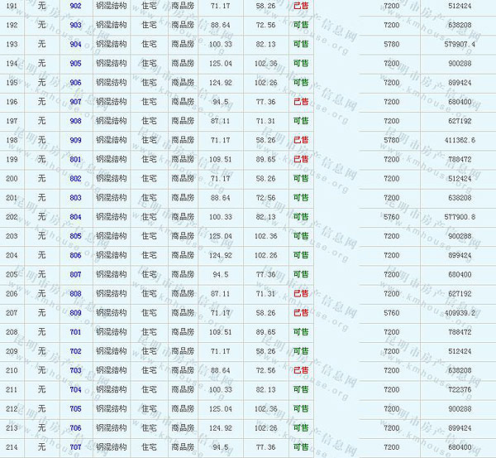Click room 908 link
Screen dimensions: 496x458
75,121
